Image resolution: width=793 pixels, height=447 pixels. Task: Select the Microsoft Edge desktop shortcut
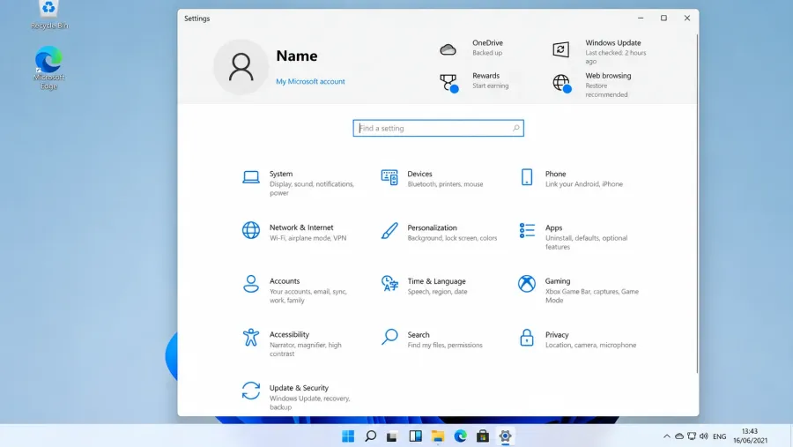pos(49,68)
